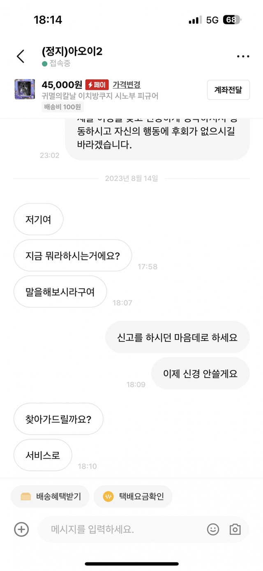Viewport: 263px width, 571px height.
Task: Tap the 신고를 하시던 마음데로 하세요 message
Action: click(177, 337)
